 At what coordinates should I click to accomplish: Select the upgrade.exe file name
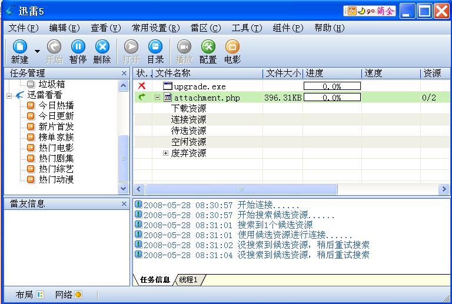coord(200,86)
